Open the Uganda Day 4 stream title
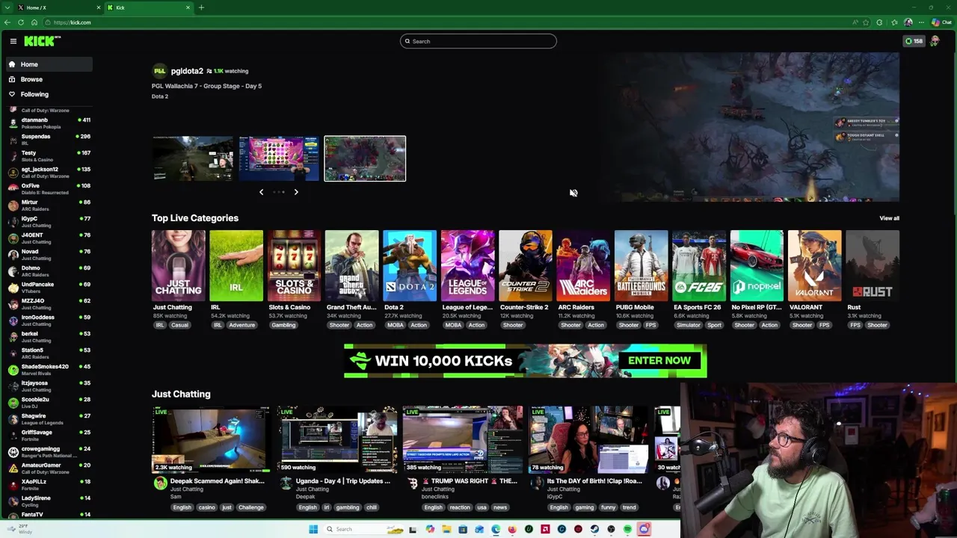The width and height of the screenshot is (957, 538). [x=343, y=481]
